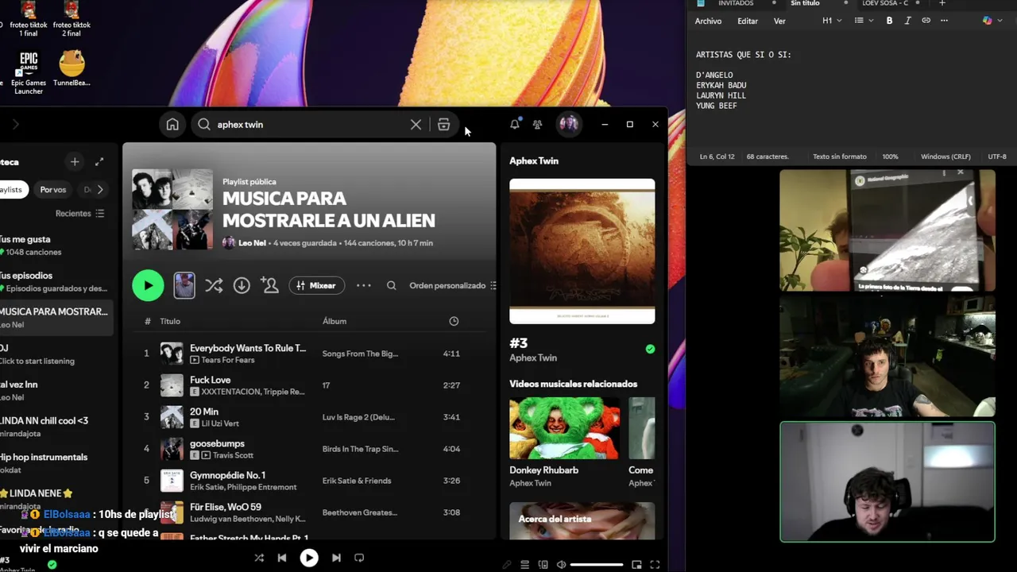Sort tracks by 'Título' column
Screen dimensions: 1017x572
(170, 321)
